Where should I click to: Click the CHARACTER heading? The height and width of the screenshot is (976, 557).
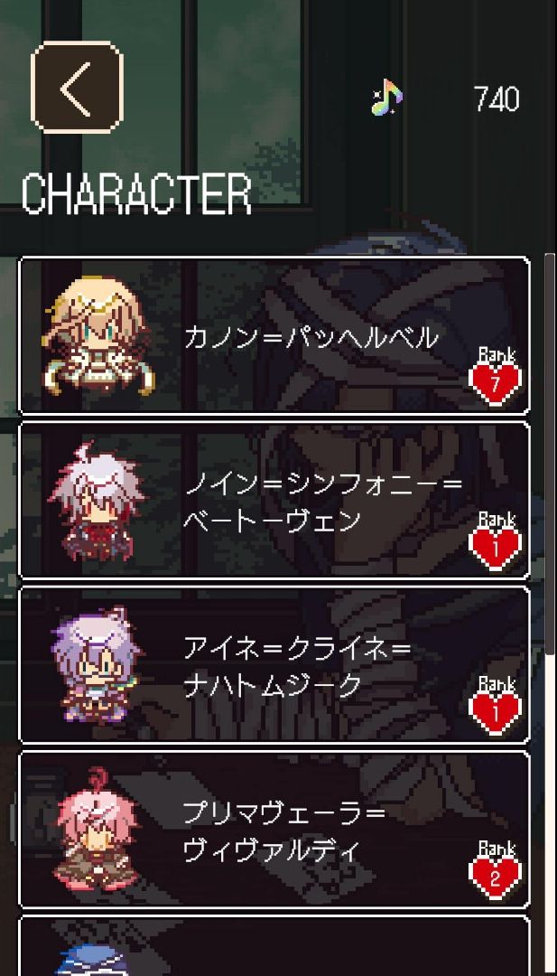(x=136, y=194)
